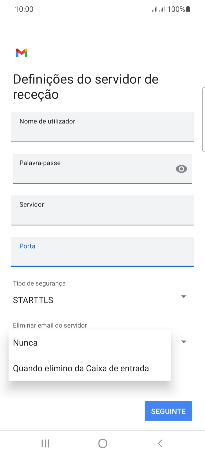This screenshot has width=205, height=456.
Task: Select Nunca from the menu
Action: click(25, 342)
